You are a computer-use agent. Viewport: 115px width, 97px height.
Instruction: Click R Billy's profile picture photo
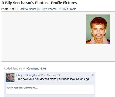tap(98, 29)
